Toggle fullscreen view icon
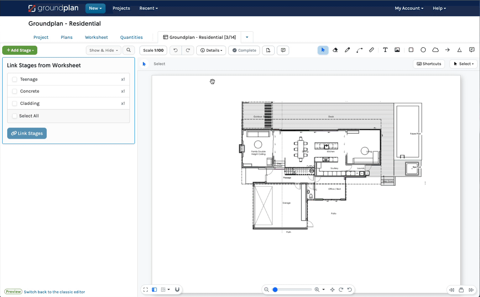The width and height of the screenshot is (480, 297). pyautogui.click(x=146, y=290)
